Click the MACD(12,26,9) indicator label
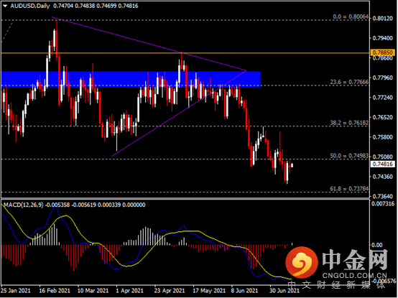This screenshot has width=398, height=298. [x=24, y=205]
